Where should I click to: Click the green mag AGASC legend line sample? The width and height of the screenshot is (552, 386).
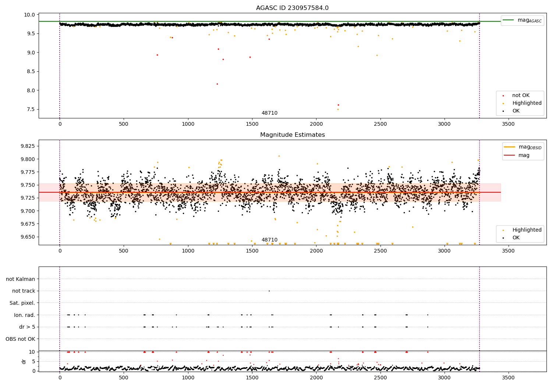pos(508,20)
